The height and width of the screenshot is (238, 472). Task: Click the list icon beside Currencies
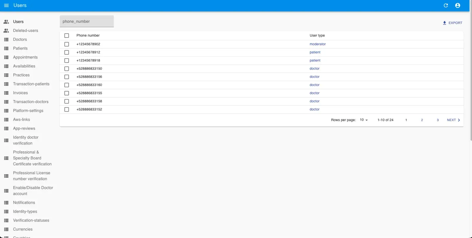click(6, 229)
